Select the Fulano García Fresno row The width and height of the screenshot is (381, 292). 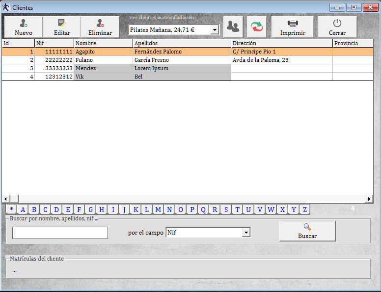(147, 60)
